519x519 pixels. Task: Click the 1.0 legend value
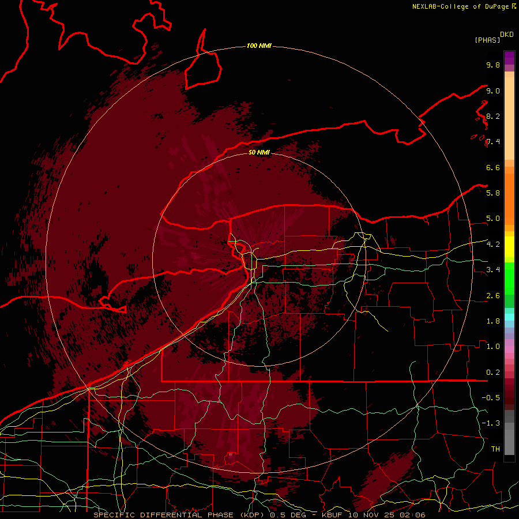493,347
